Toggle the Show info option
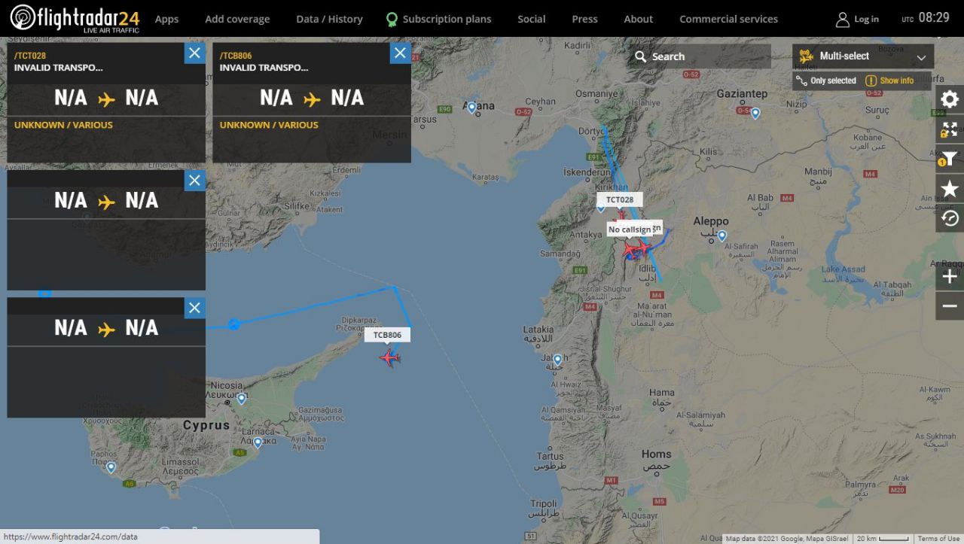Screen dimensions: 964x544 click(x=889, y=81)
